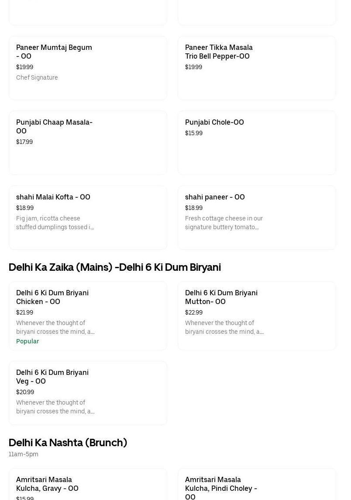This screenshot has width=351, height=500.
Task: Click the Chef Signature description text
Action: coord(37,77)
